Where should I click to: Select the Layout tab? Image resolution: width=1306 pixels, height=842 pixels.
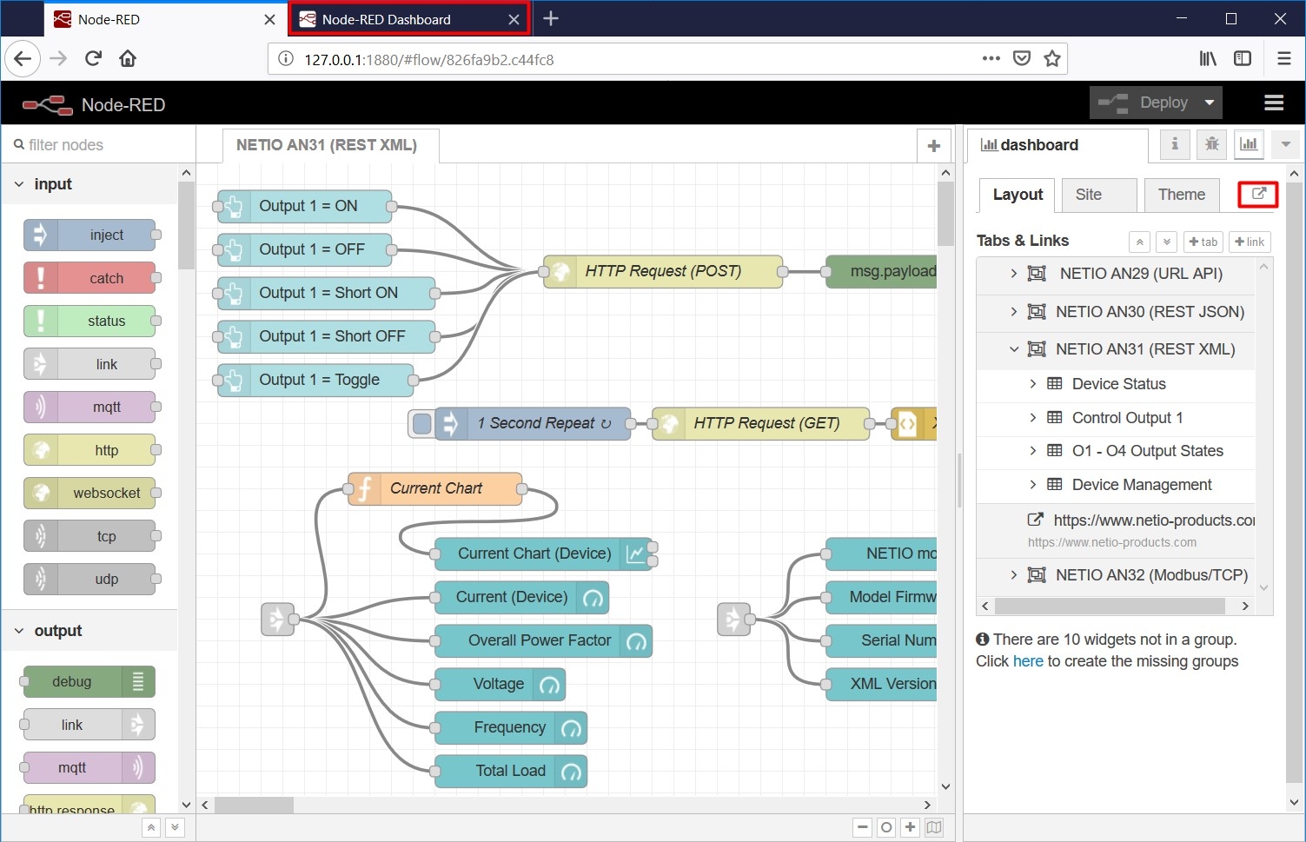[x=1018, y=195]
